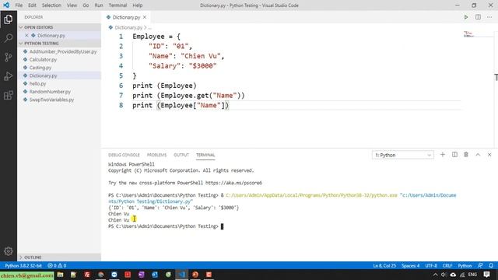Click UTF-8 encoding in status bar
Screen dimensions: 498x280
[431, 265]
